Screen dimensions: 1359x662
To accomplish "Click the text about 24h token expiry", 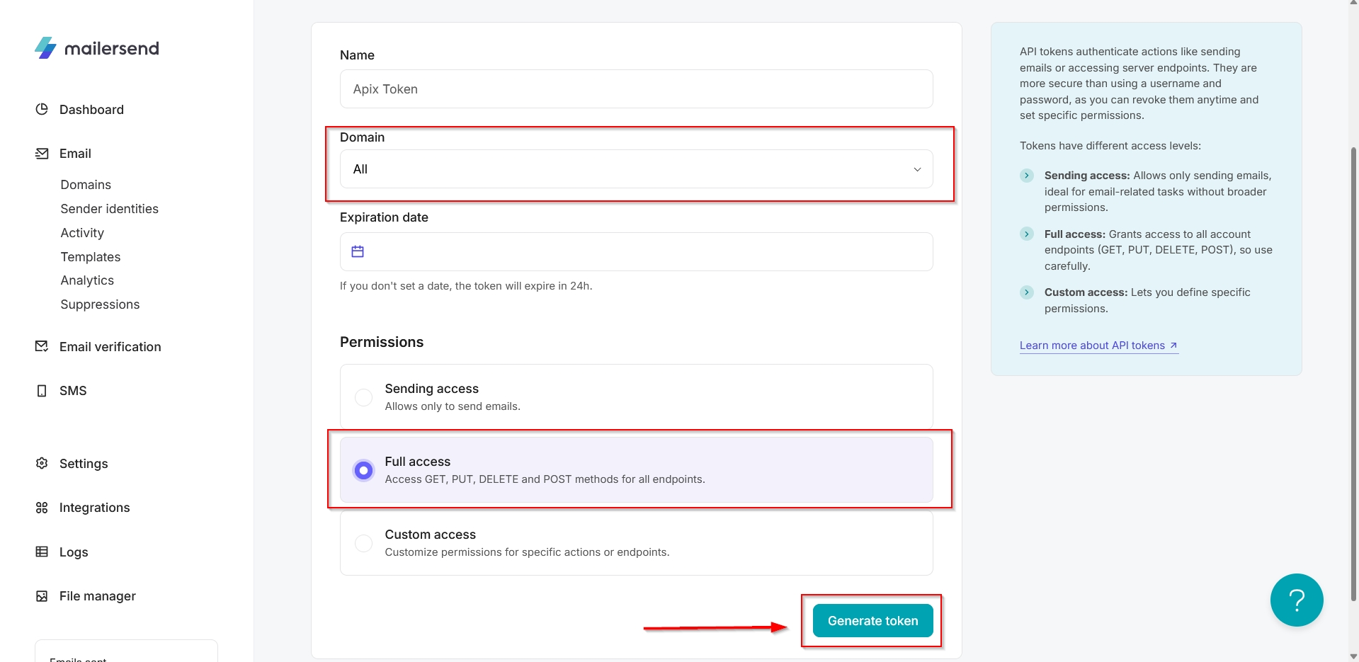I will pos(466,286).
